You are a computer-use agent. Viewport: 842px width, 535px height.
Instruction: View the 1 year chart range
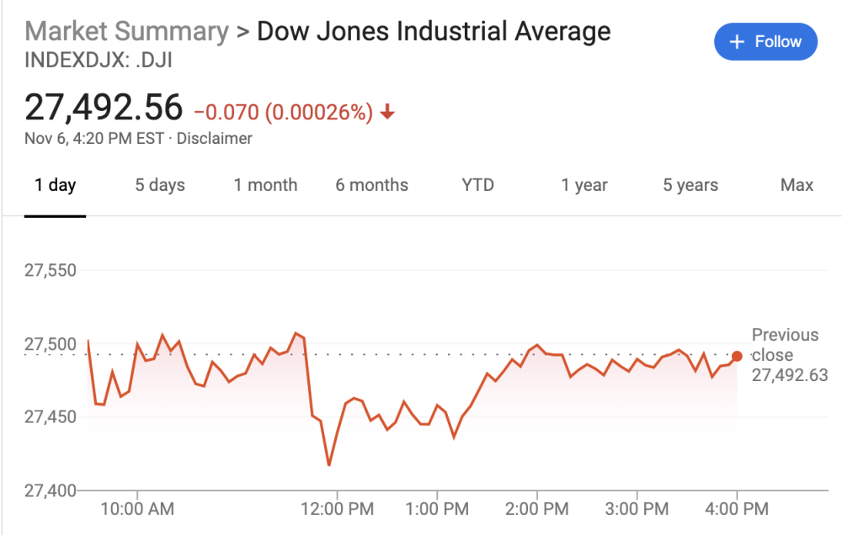tap(584, 185)
